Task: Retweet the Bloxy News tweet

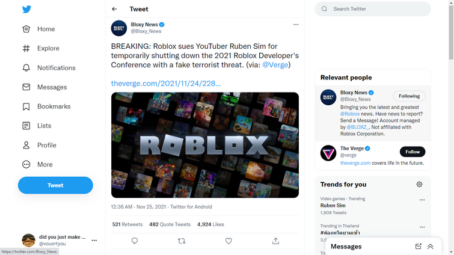Action: tap(182, 241)
